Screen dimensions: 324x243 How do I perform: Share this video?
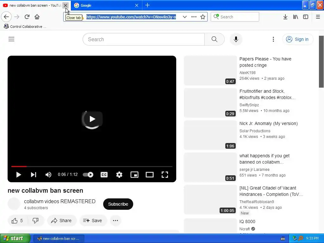62,221
